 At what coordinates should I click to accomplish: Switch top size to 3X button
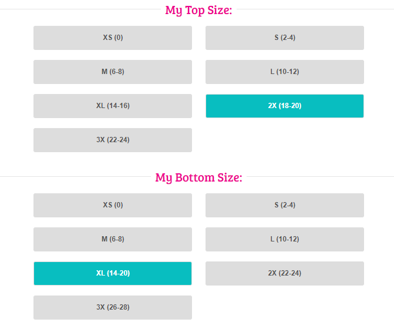point(113,140)
